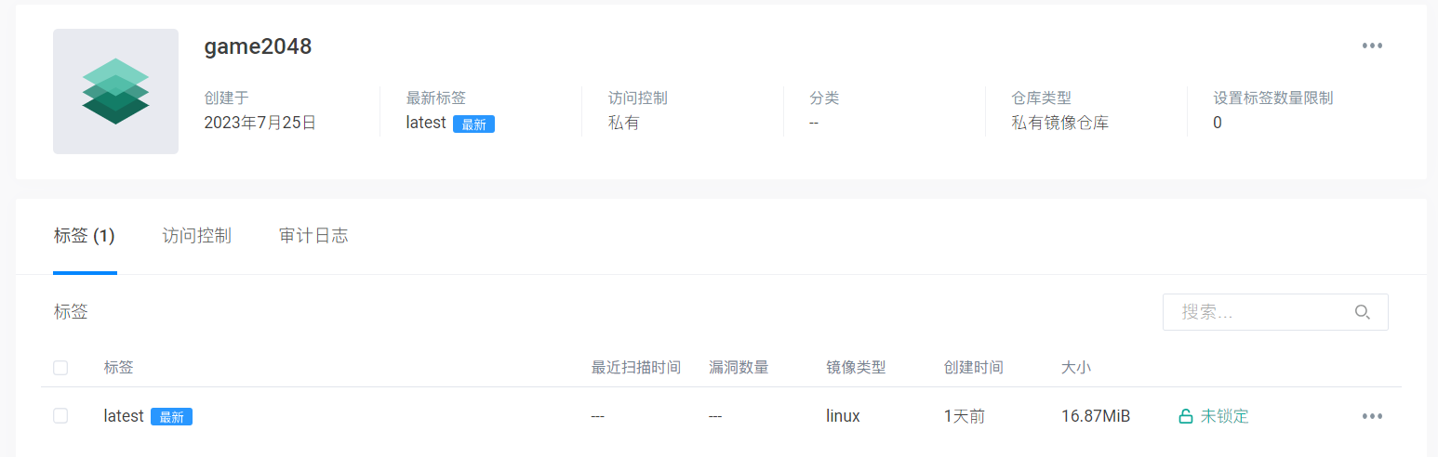Check the latest tag row checkbox
Viewport: 1438px width, 457px height.
click(x=60, y=416)
